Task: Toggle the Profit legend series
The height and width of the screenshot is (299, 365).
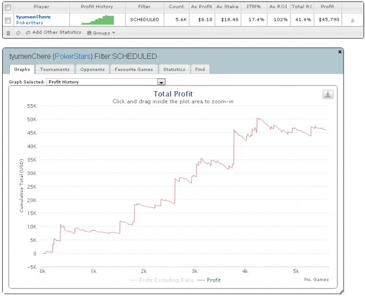Action: 209,280
